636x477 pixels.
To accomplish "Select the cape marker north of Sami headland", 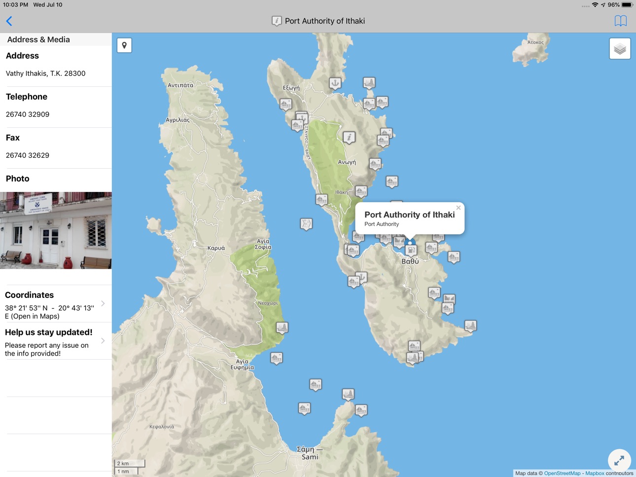I will [348, 394].
